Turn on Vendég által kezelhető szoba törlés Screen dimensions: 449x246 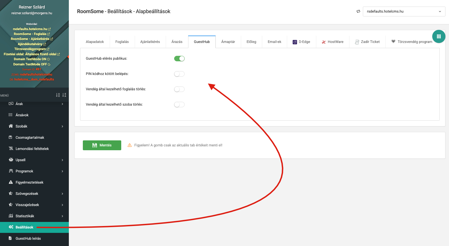point(179,105)
